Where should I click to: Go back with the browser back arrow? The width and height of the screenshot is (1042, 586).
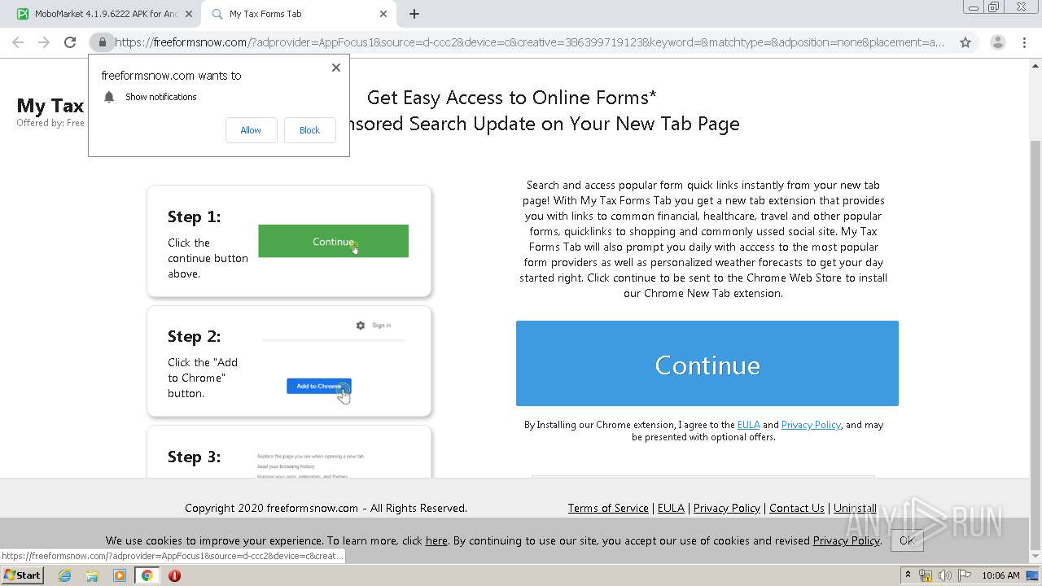pos(18,42)
